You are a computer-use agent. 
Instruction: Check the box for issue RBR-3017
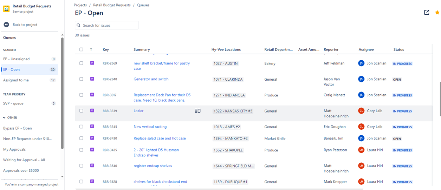(x=81, y=95)
